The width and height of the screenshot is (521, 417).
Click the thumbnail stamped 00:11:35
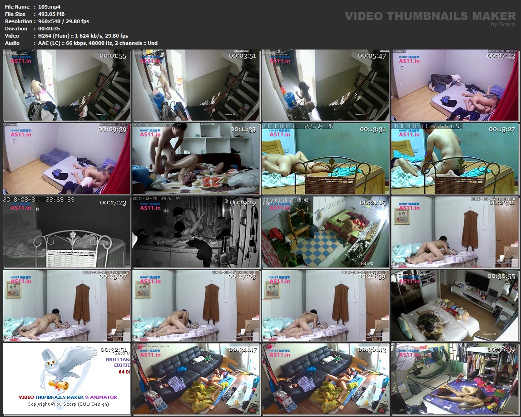click(196, 159)
